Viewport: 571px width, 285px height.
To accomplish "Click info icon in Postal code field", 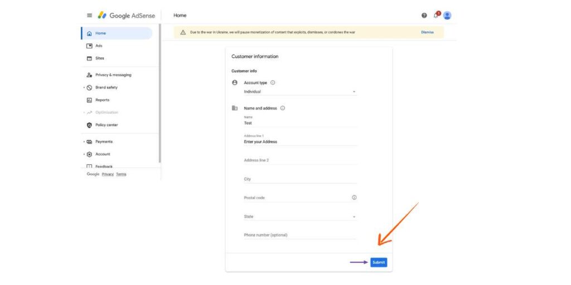I will point(354,198).
